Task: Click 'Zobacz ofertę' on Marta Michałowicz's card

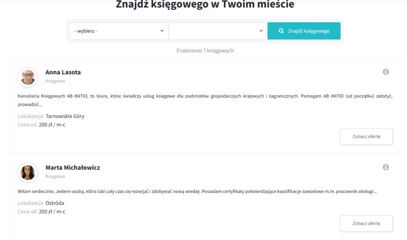Action: tap(366, 223)
